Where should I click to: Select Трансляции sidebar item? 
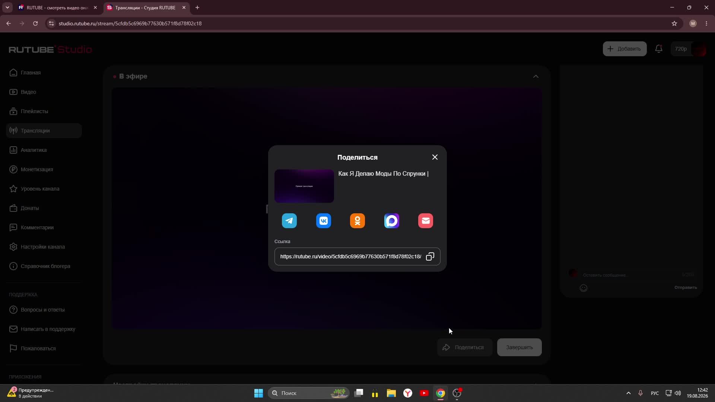tap(44, 131)
